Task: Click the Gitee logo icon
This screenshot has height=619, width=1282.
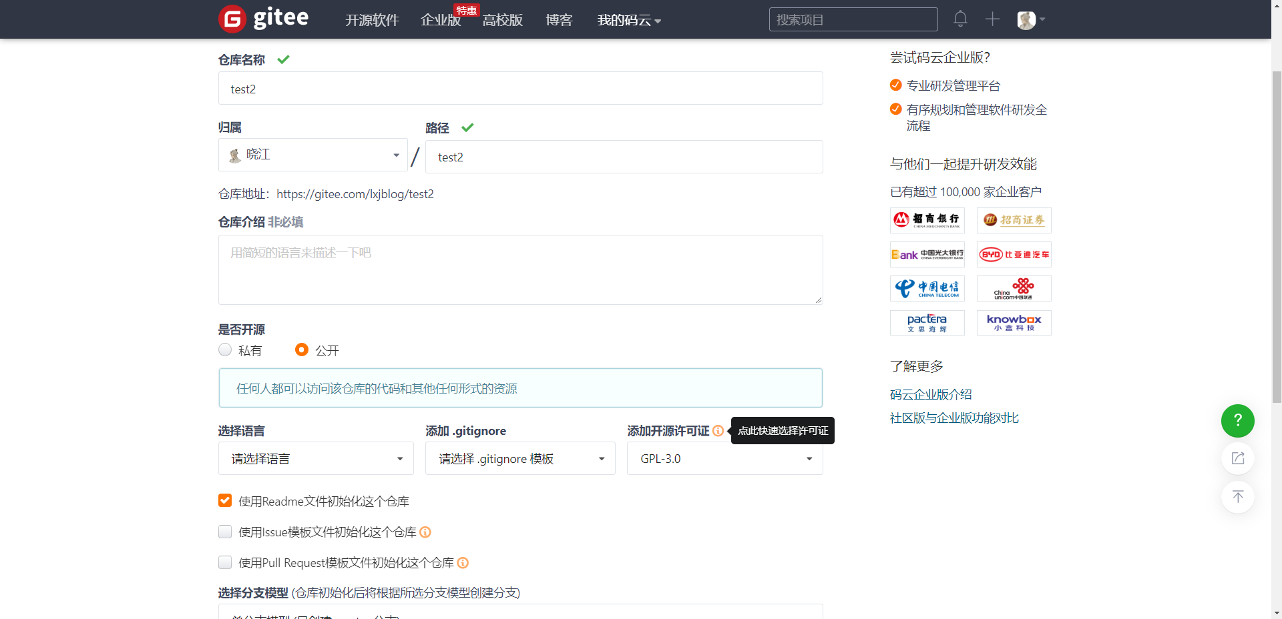Action: (x=232, y=19)
